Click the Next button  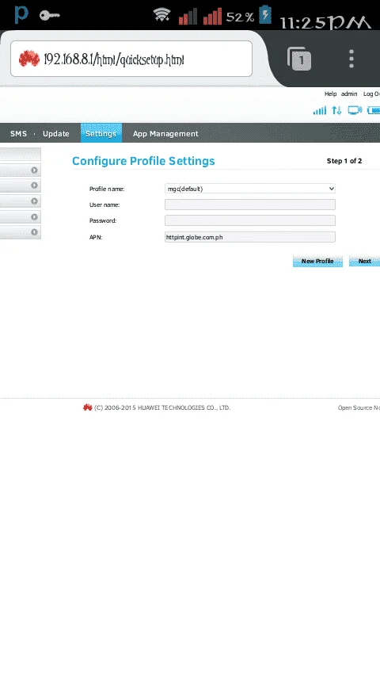[364, 262]
